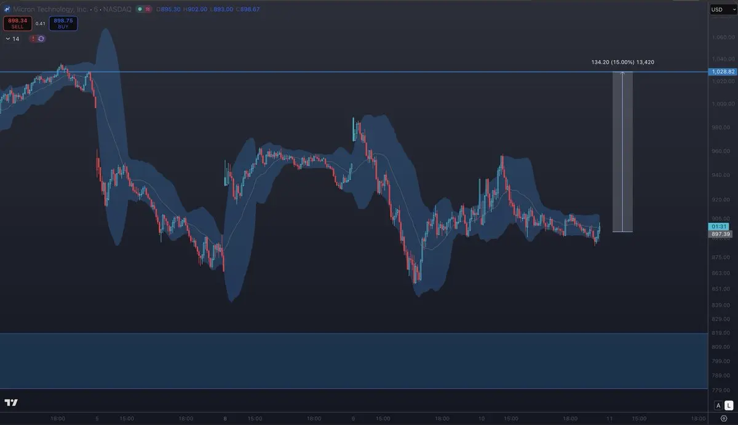
Task: Click the H902.00 high value
Action: coord(194,9)
